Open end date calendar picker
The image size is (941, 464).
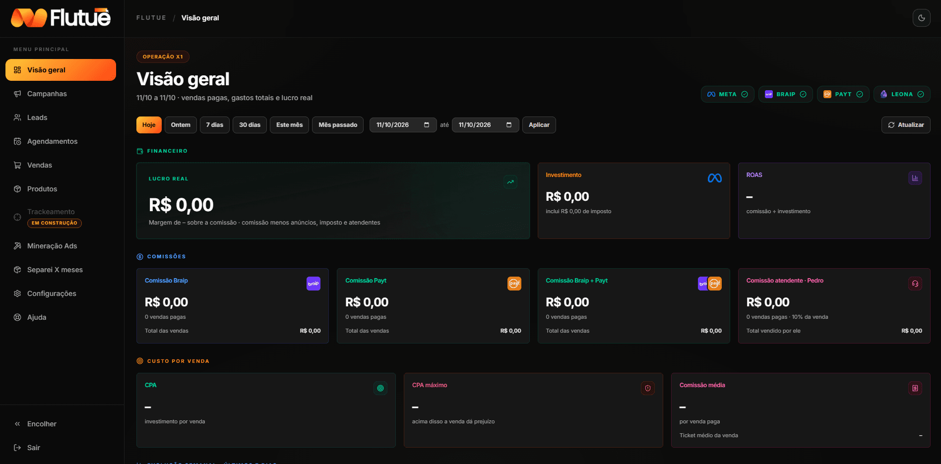[509, 125]
